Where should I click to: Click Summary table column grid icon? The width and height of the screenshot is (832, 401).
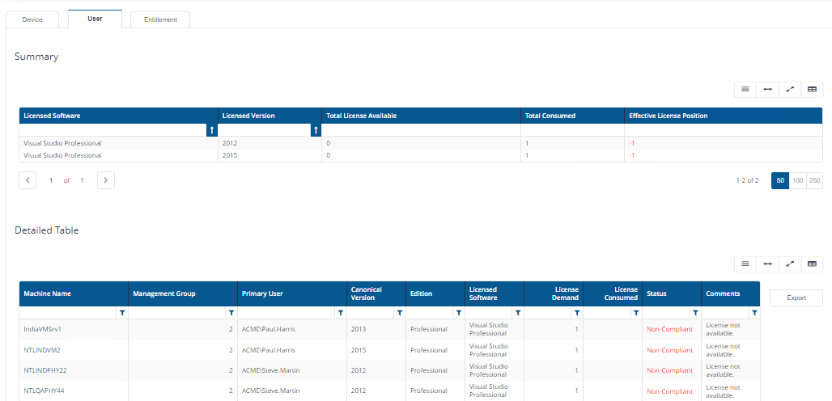[x=812, y=90]
